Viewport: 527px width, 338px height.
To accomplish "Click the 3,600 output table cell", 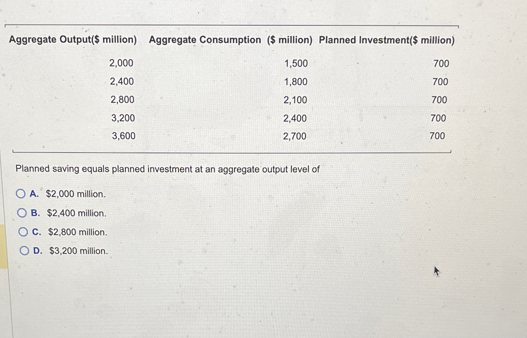I will (123, 136).
